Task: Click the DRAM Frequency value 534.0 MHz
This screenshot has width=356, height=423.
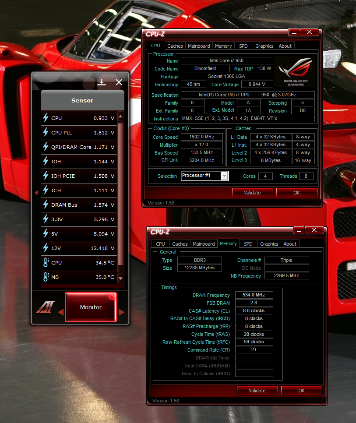Action: pos(254,295)
